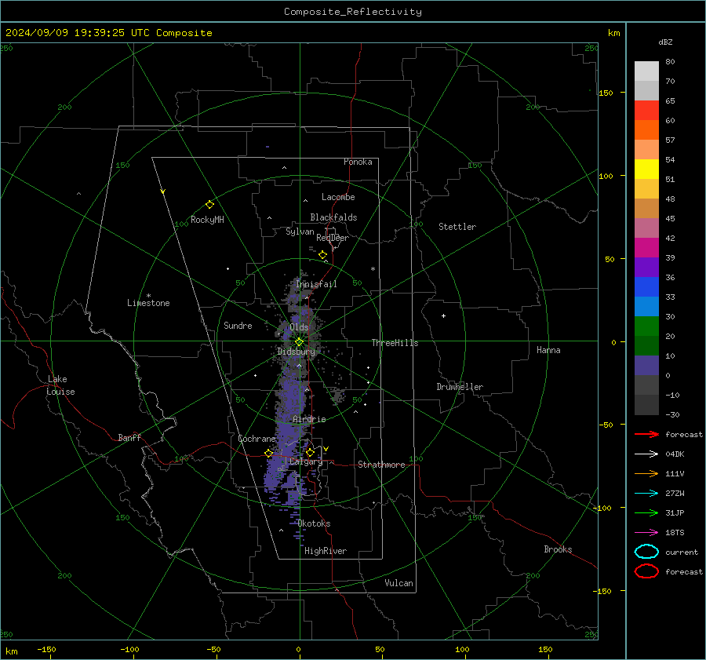Click the Drumheller city label

tap(460, 387)
